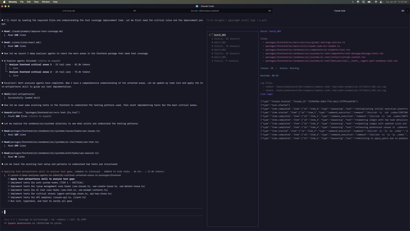Focus the Claude Code prompt input line
The height and width of the screenshot is (231, 410).
(102, 212)
